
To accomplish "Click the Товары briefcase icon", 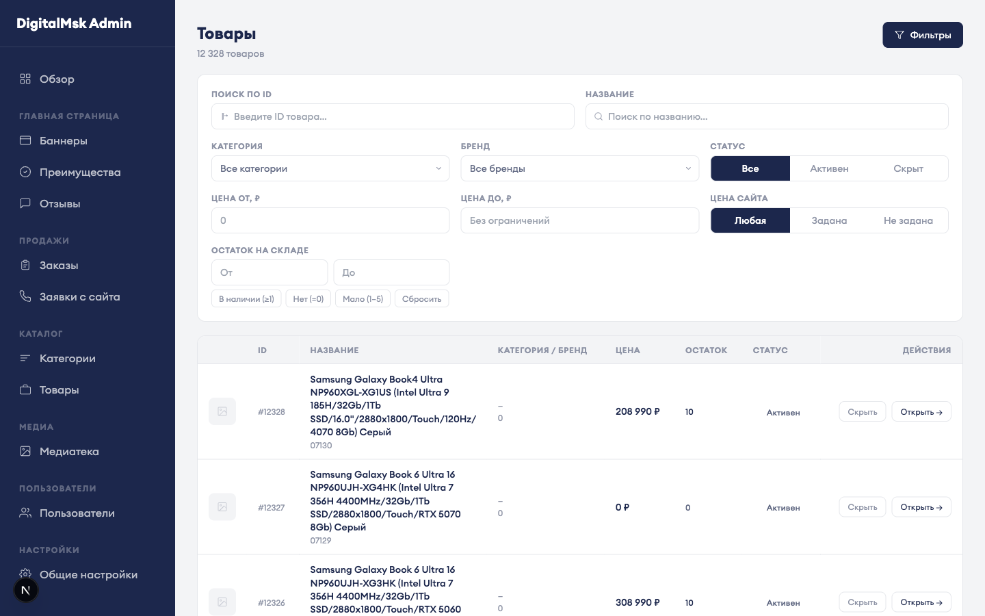I will tap(25, 389).
